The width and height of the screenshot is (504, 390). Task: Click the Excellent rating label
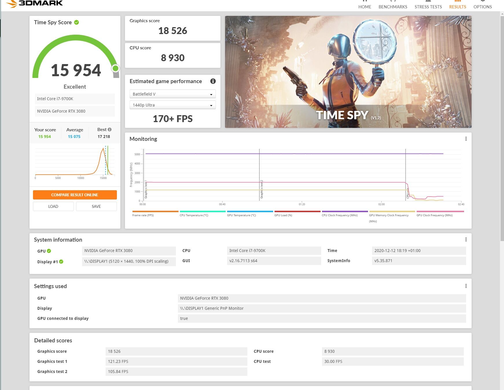tap(75, 87)
